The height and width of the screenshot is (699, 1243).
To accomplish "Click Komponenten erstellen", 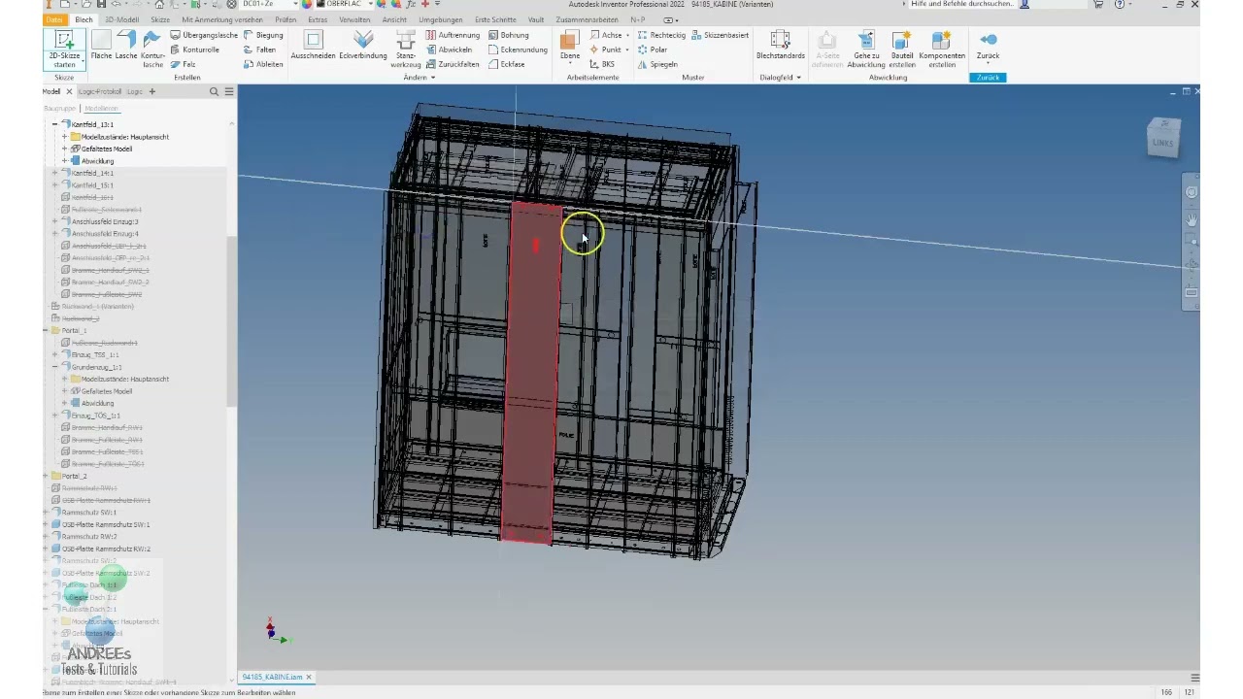I will [x=942, y=49].
